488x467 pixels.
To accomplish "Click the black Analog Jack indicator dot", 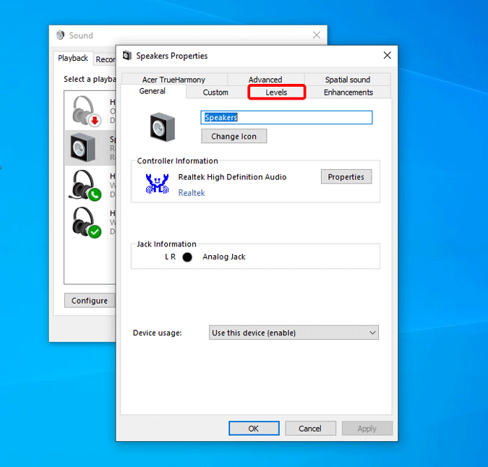I will click(187, 257).
